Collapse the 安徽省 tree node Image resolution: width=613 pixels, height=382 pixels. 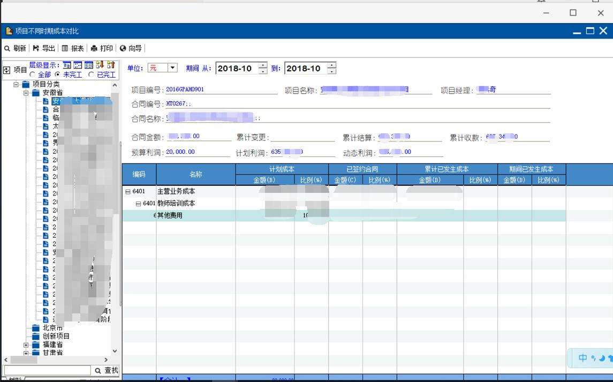coord(26,93)
